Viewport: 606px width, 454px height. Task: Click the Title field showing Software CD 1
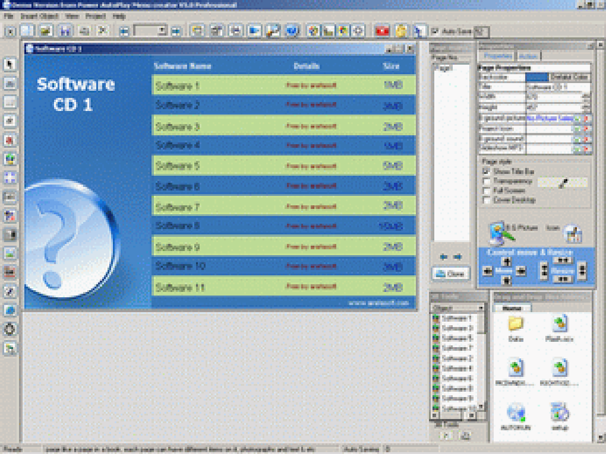[x=558, y=87]
